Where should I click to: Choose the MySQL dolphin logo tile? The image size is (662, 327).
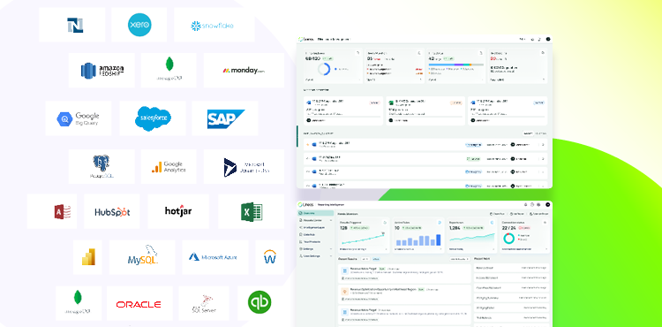click(142, 257)
